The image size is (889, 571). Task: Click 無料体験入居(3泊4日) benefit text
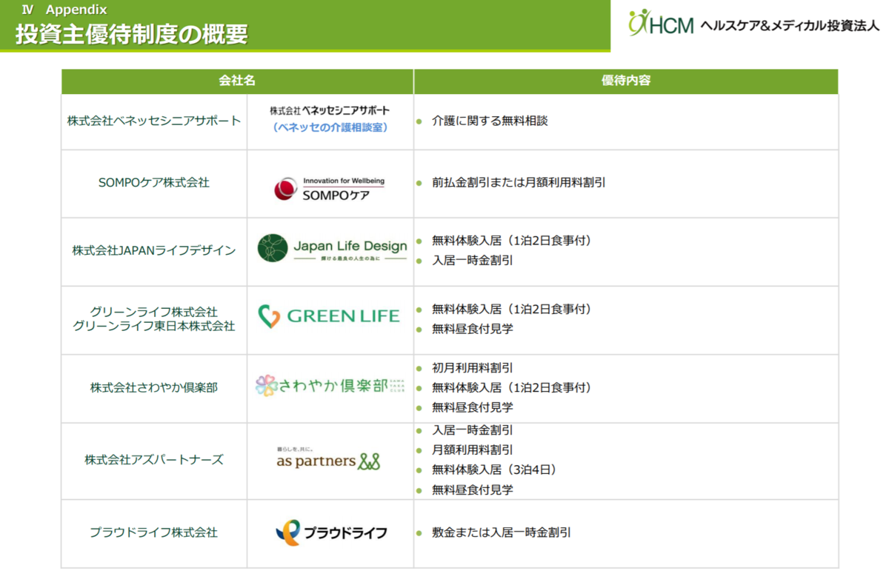pyautogui.click(x=497, y=470)
